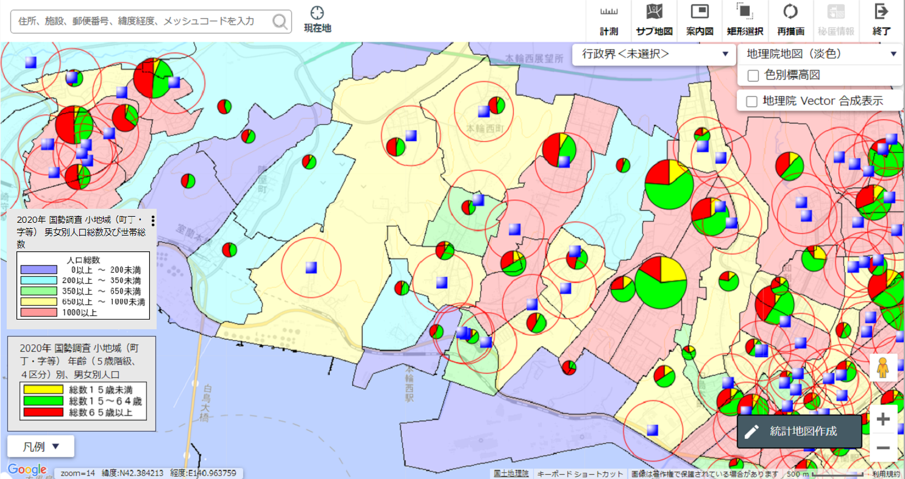
Task: Click the 再描画 redraw icon
Action: pos(790,12)
